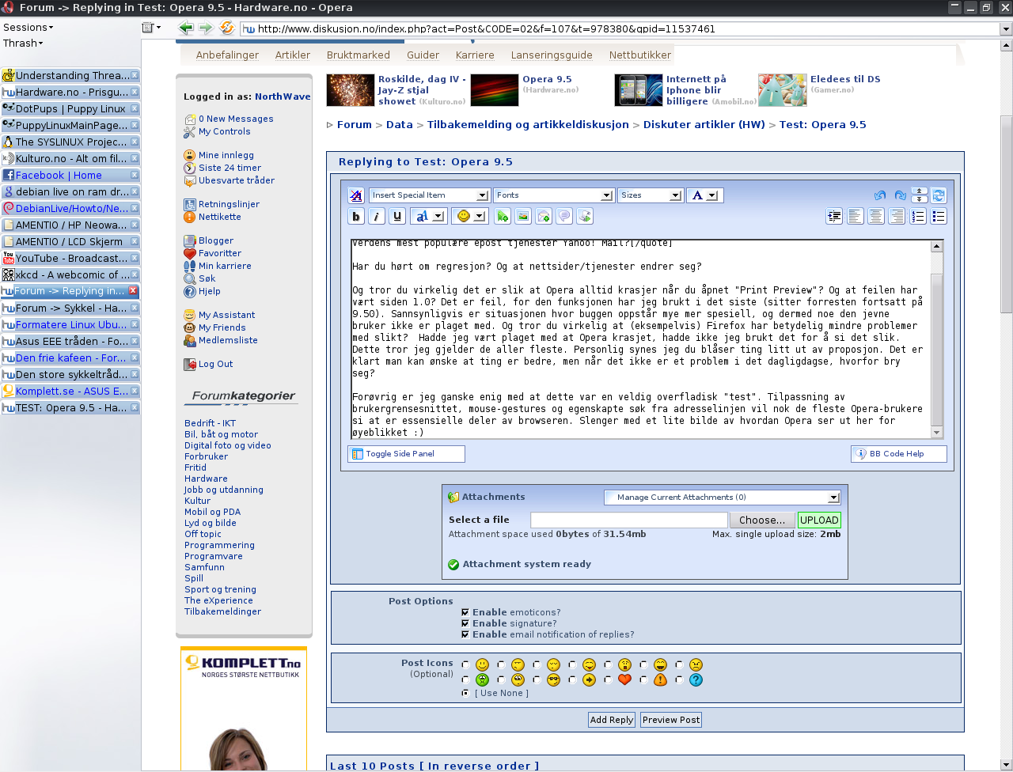Viewport: 1013px width, 772px height.
Task: Click the indent icon in editor
Action: tap(834, 216)
